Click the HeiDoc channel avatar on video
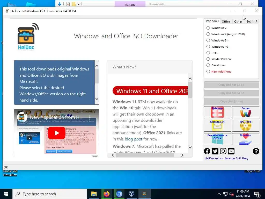265x199 pixels. 22,117
